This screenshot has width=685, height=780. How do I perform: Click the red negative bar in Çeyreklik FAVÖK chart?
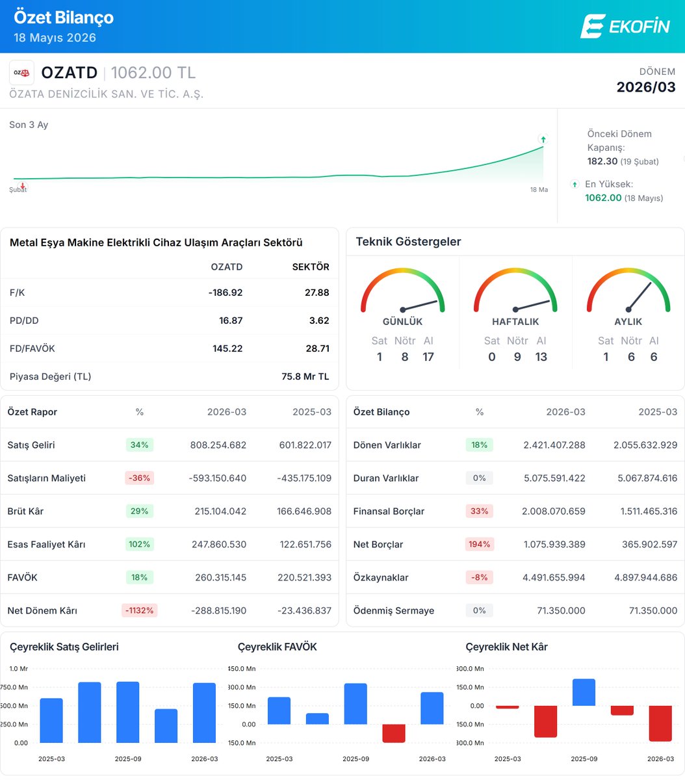[x=393, y=733]
